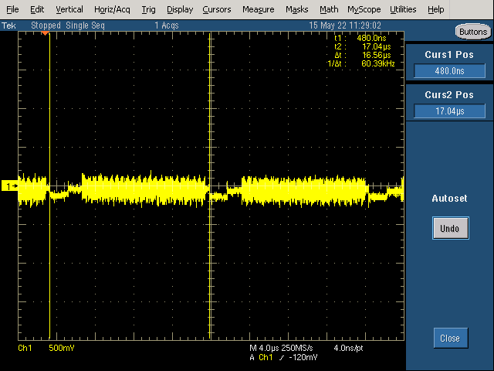Open the Utilities menu
This screenshot has width=494, height=371.
coord(403,9)
